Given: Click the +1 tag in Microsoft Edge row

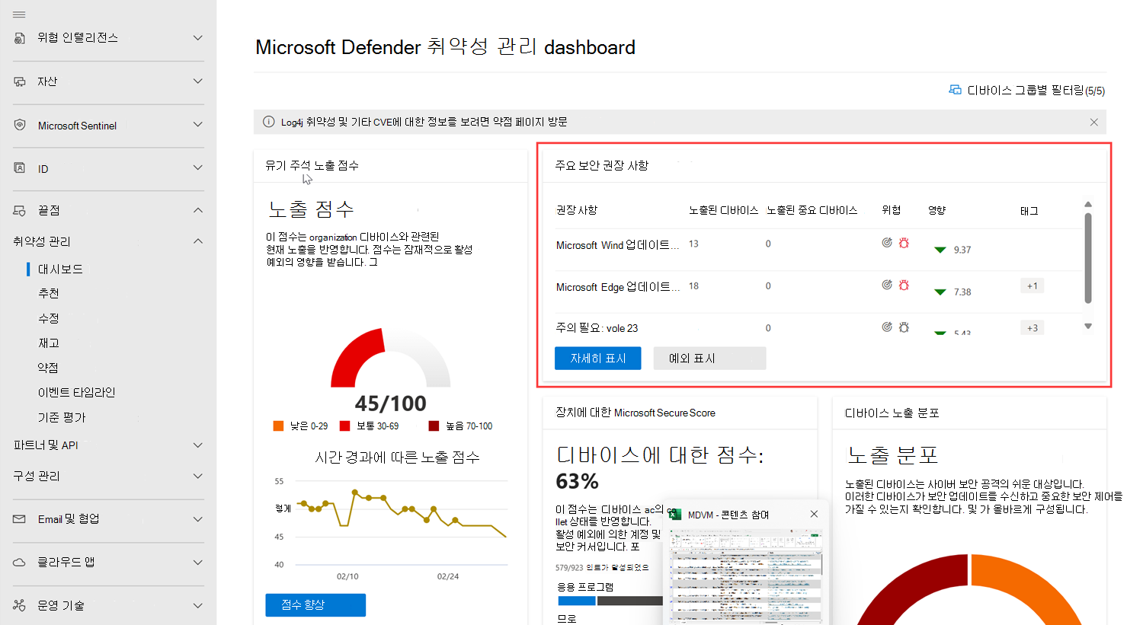Looking at the screenshot, I should 1032,286.
